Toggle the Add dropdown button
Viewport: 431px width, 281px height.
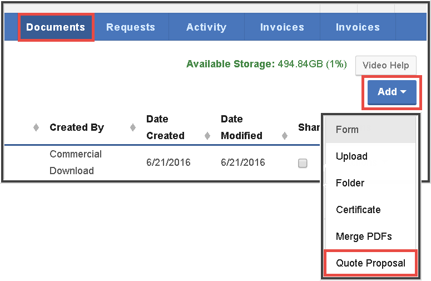coord(392,92)
